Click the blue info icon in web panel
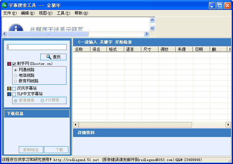 pyautogui.click(x=16, y=28)
